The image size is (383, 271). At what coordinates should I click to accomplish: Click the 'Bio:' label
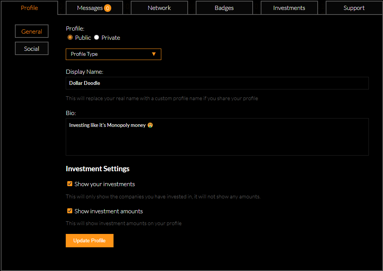pos(71,113)
